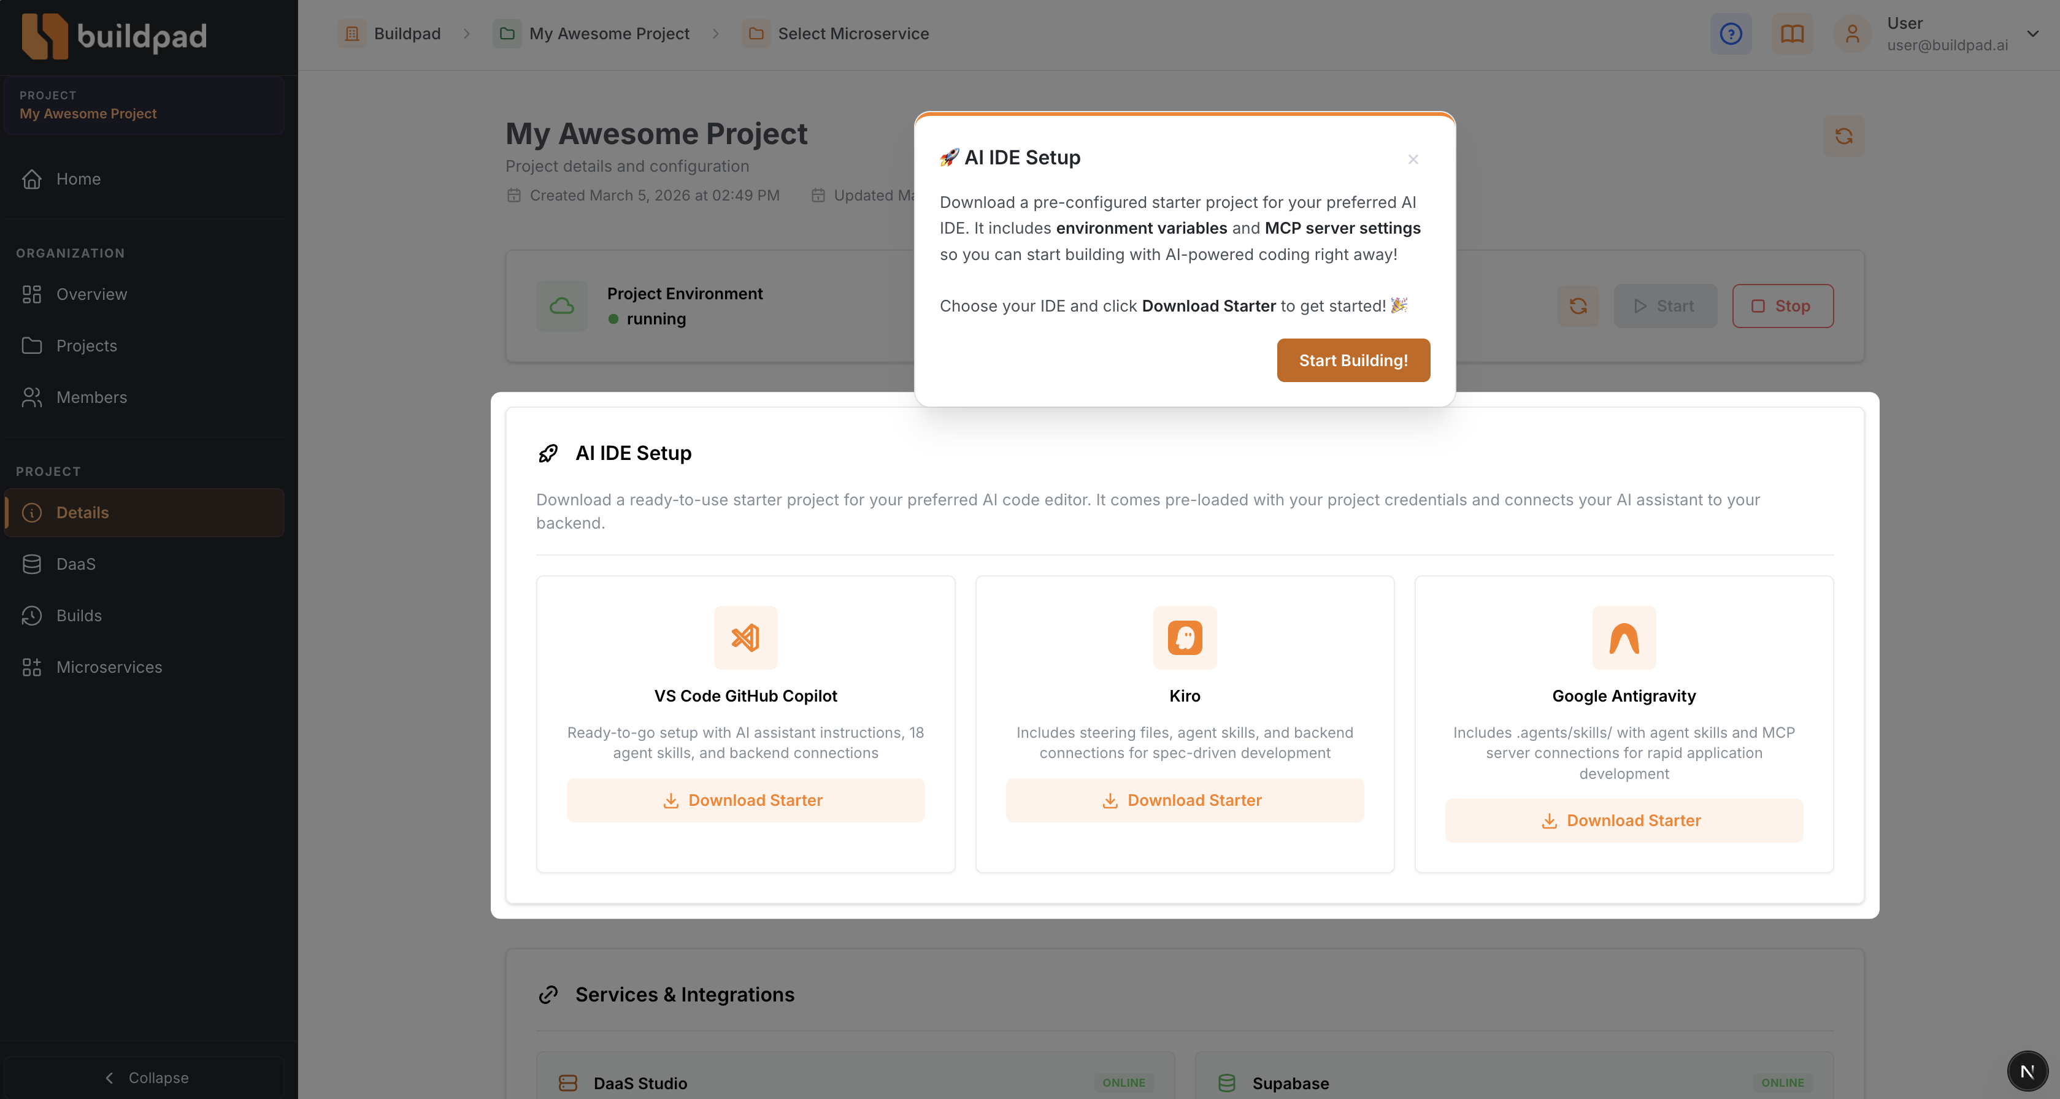
Task: Click the help question mark icon
Action: point(1731,34)
